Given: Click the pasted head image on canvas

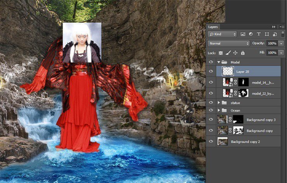Looking at the screenshot, I should click(82, 42).
